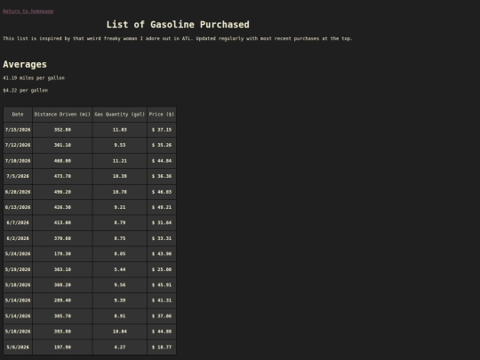Click the 'Date' column header
The image size is (480, 360).
click(18, 115)
